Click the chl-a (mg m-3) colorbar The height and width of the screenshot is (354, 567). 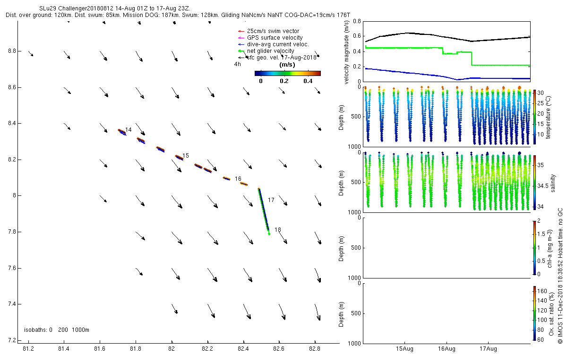coord(534,247)
